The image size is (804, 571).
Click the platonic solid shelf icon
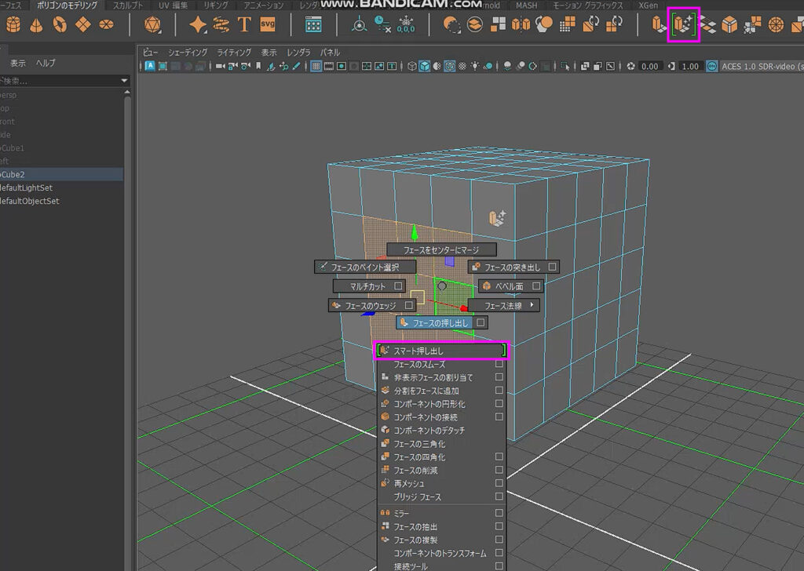click(x=152, y=24)
